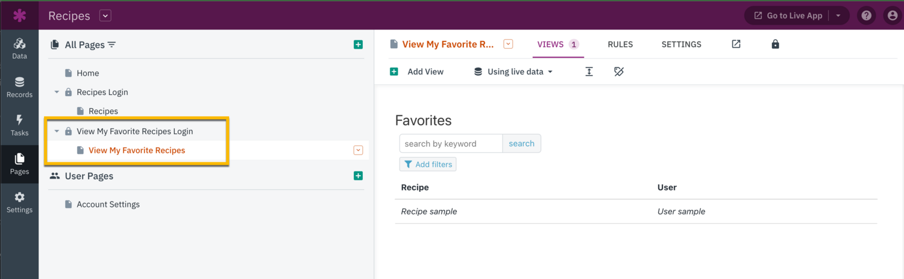Click the User sample cell
Screen dimensions: 904x279
point(681,211)
